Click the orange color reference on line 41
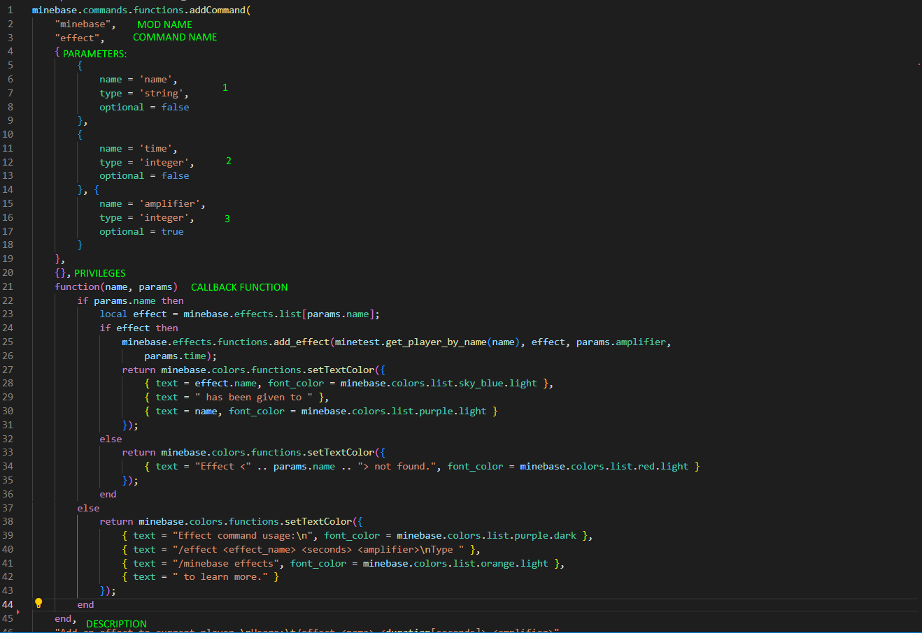This screenshot has height=633, width=922. (x=499, y=563)
